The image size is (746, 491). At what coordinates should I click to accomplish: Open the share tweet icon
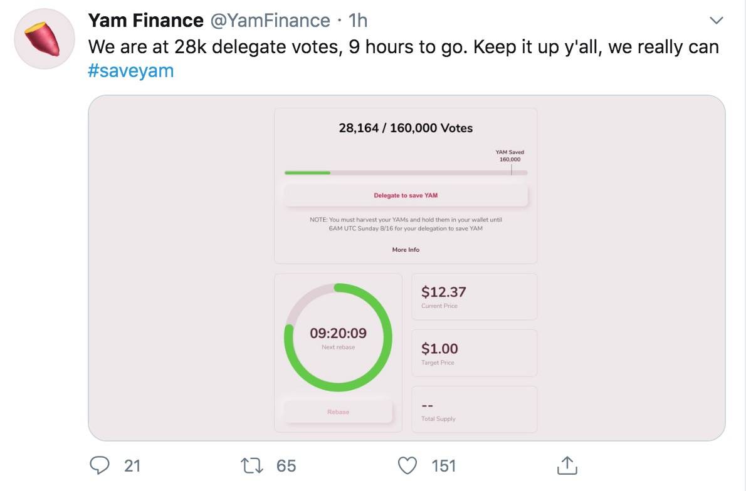point(566,465)
